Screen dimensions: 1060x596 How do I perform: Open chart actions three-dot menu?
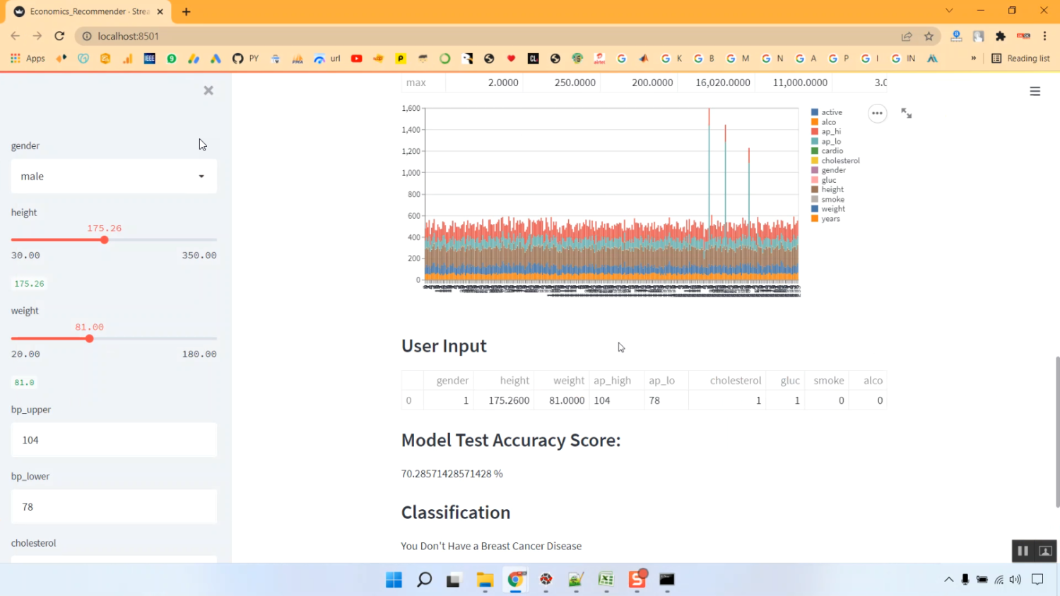[877, 113]
